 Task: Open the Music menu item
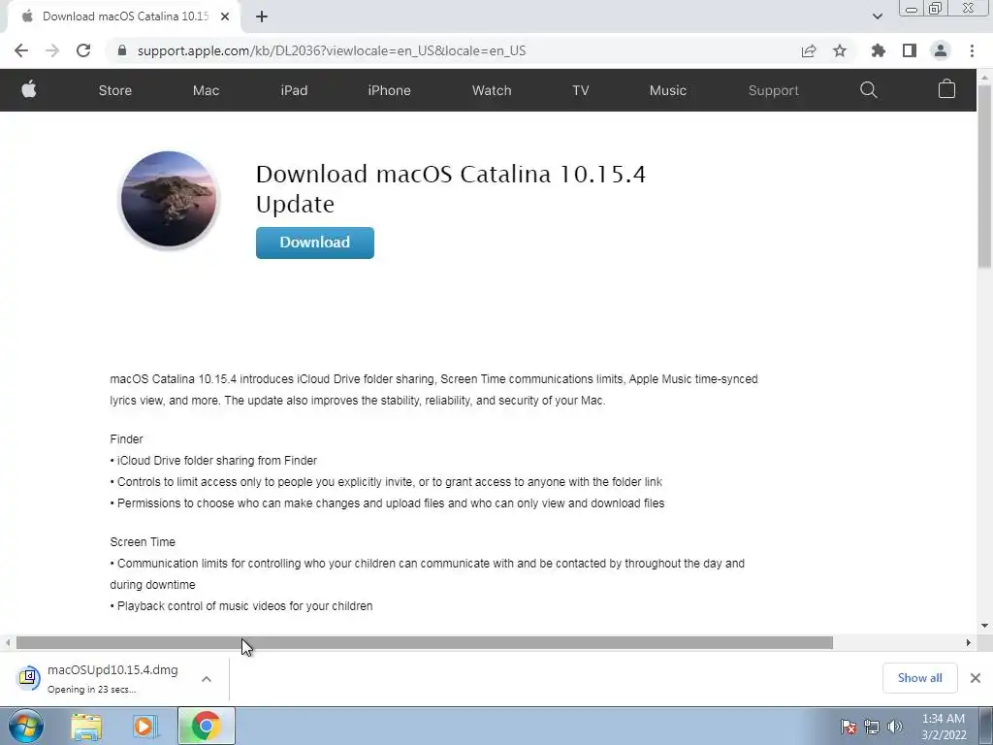668,90
